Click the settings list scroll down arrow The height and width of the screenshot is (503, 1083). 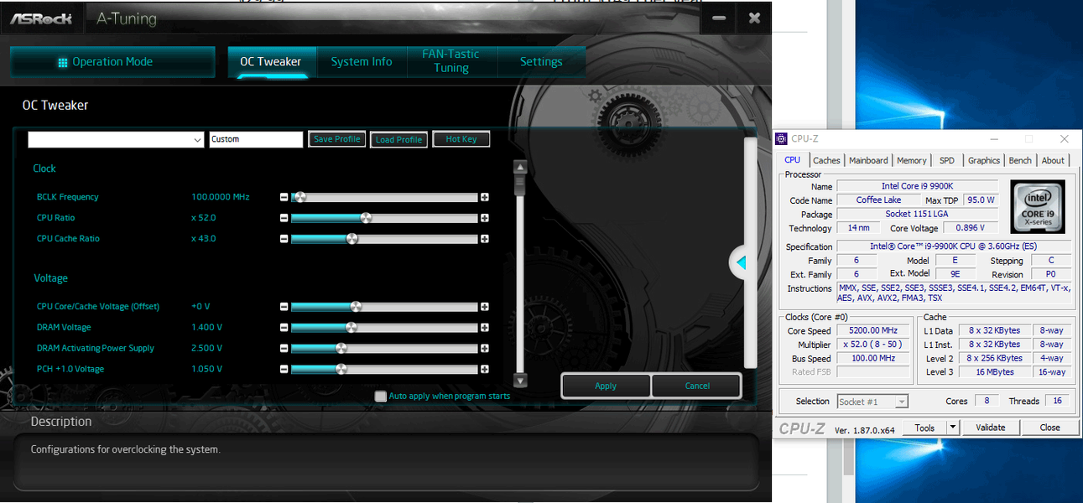point(519,381)
